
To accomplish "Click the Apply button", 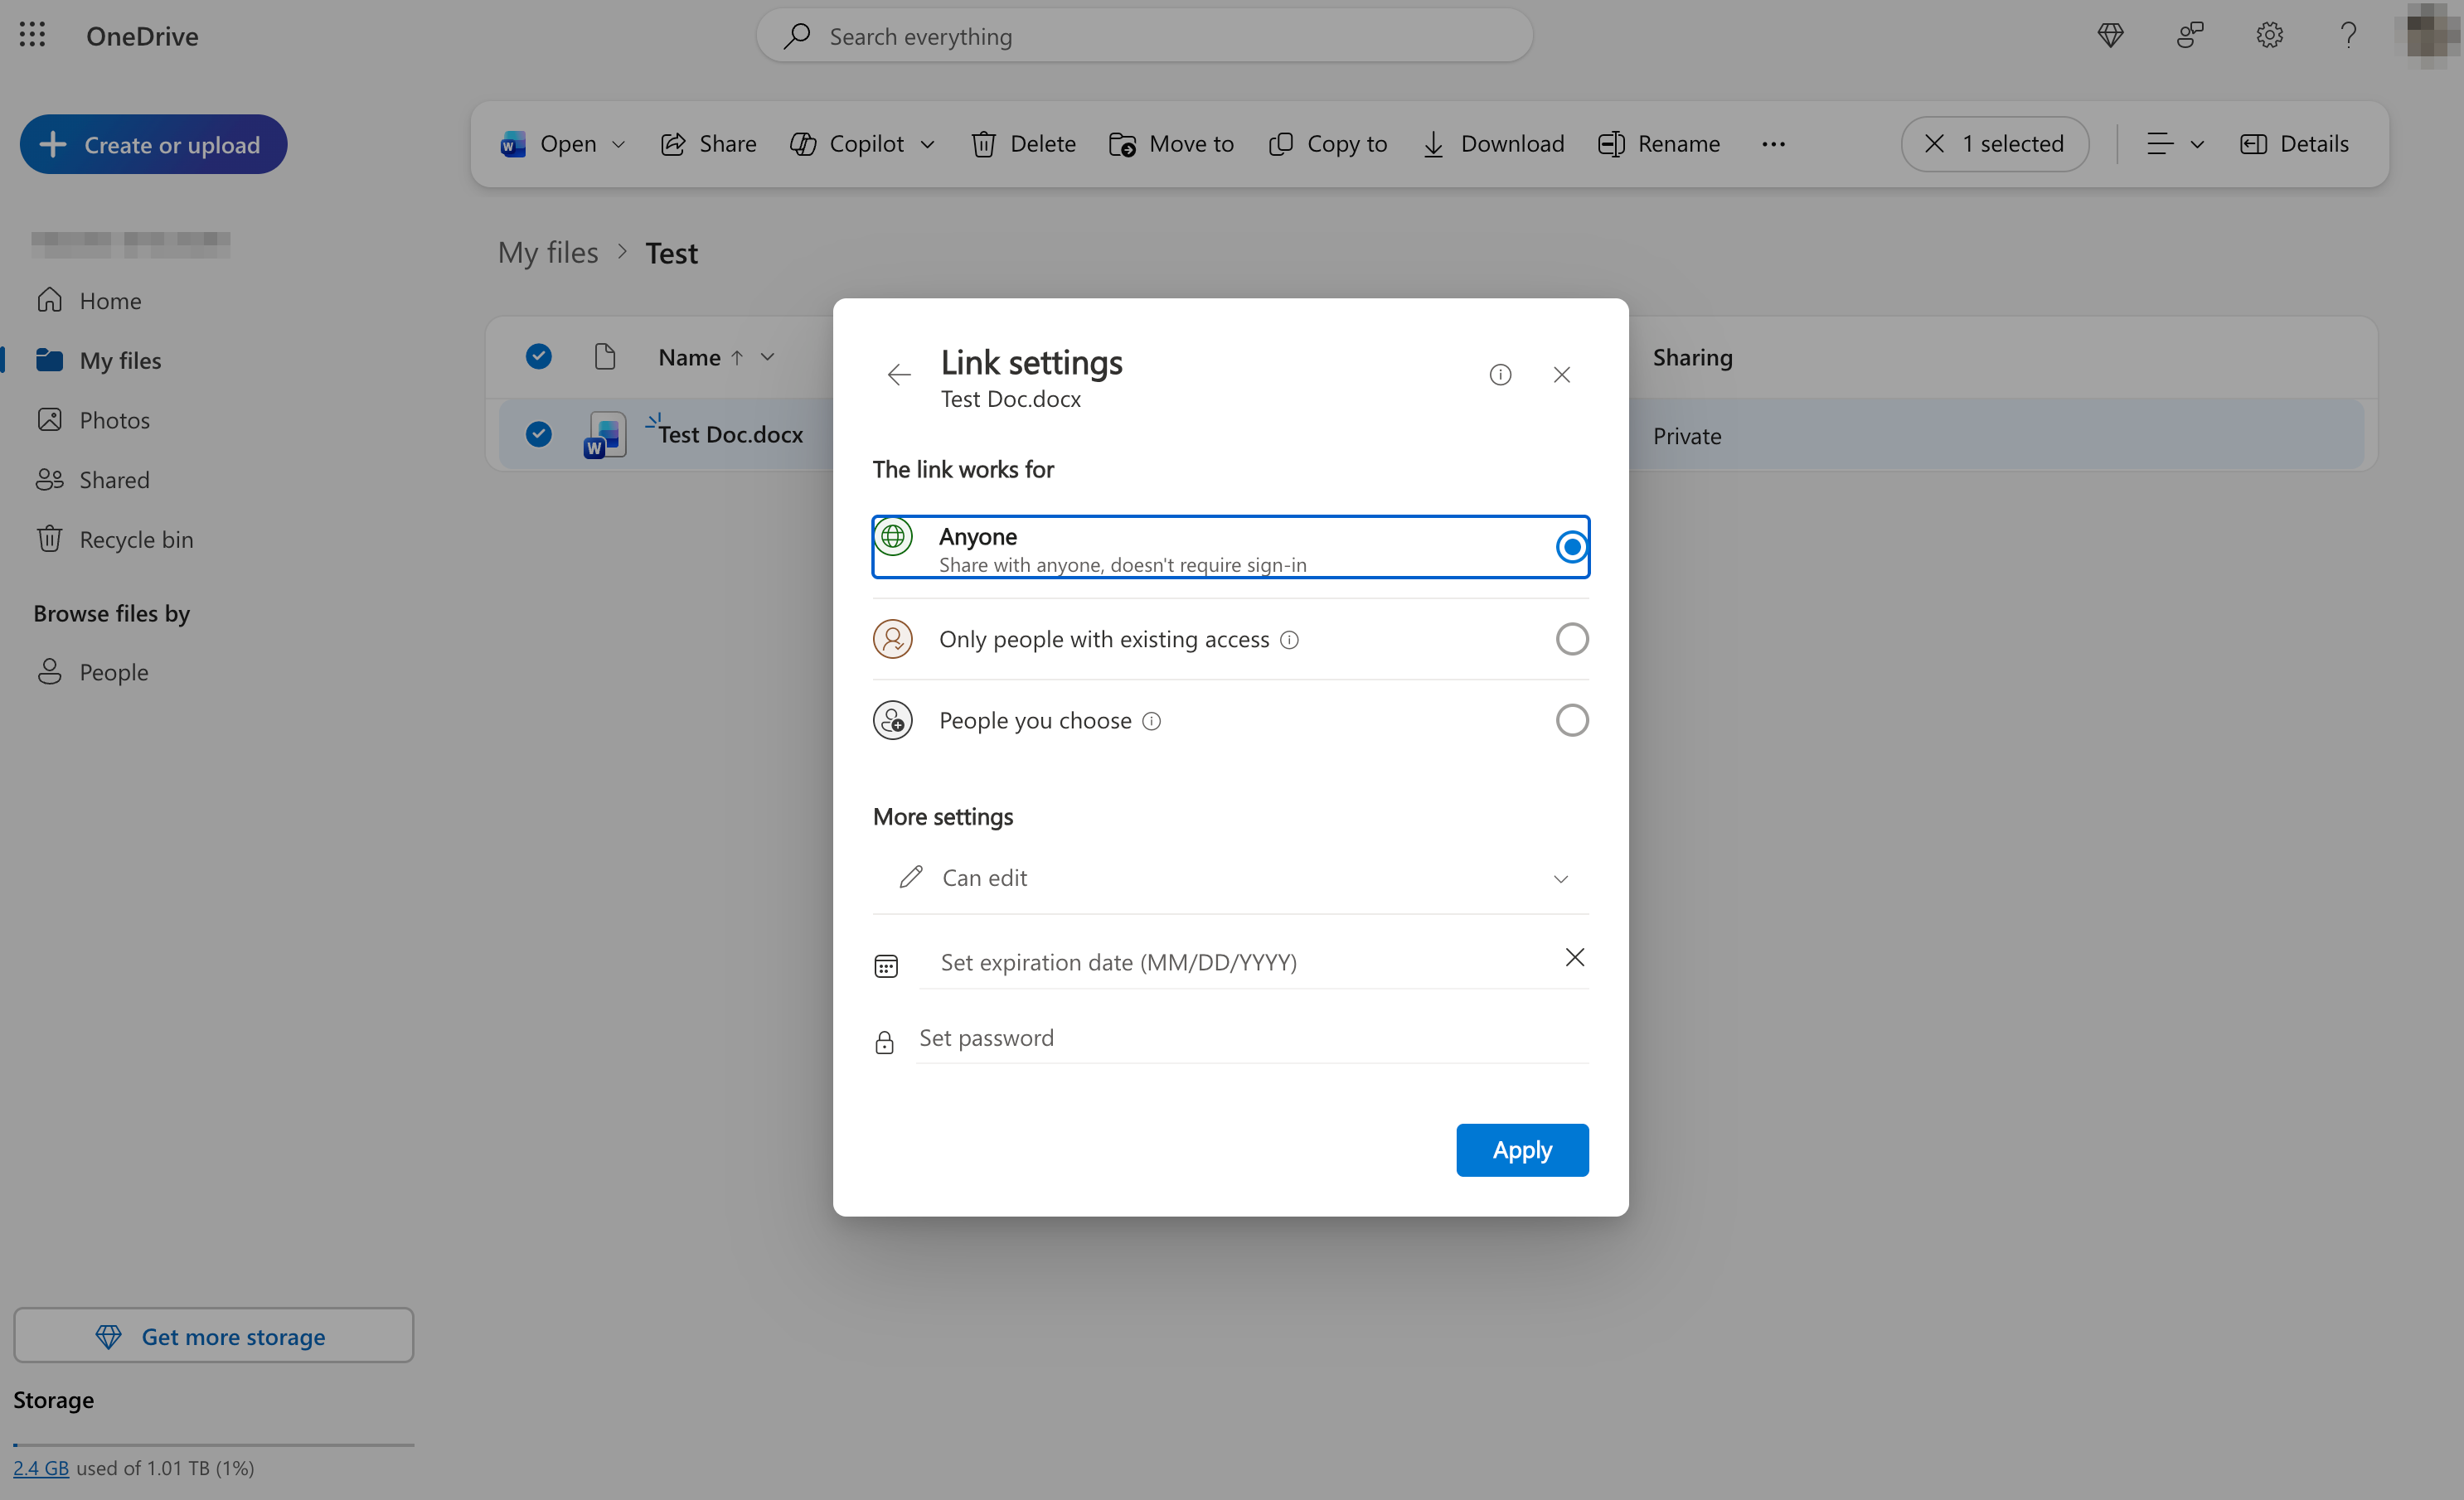I will [1522, 1150].
